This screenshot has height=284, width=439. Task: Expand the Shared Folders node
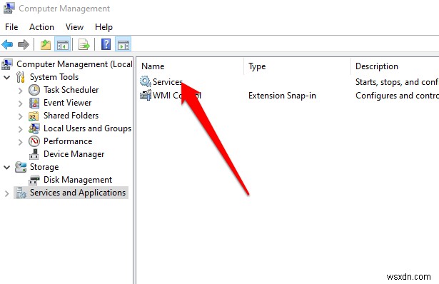tap(20, 116)
